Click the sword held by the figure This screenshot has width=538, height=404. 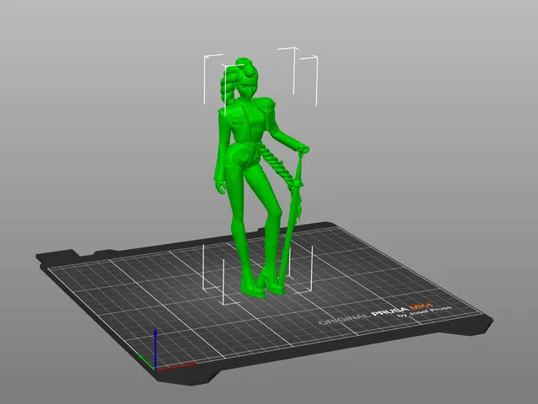click(x=292, y=220)
